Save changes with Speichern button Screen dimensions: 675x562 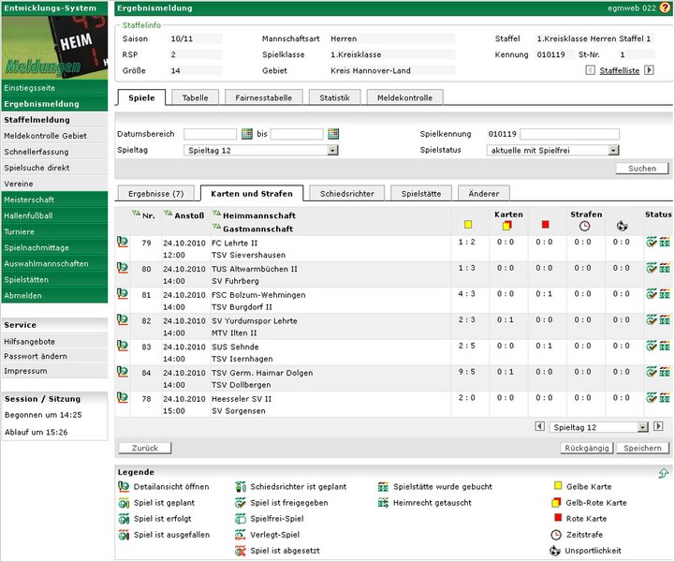(642, 448)
